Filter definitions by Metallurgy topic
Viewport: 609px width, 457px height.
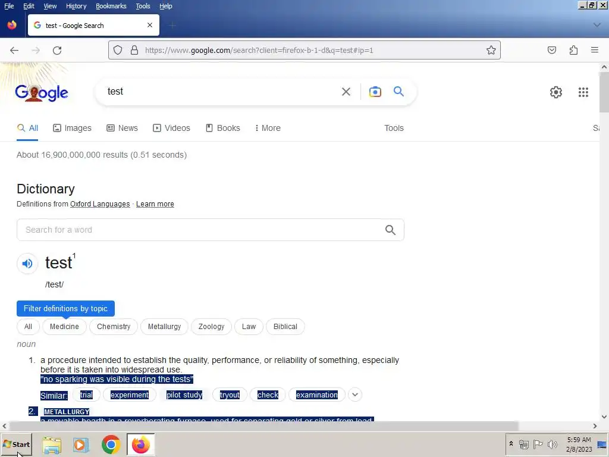point(164,327)
